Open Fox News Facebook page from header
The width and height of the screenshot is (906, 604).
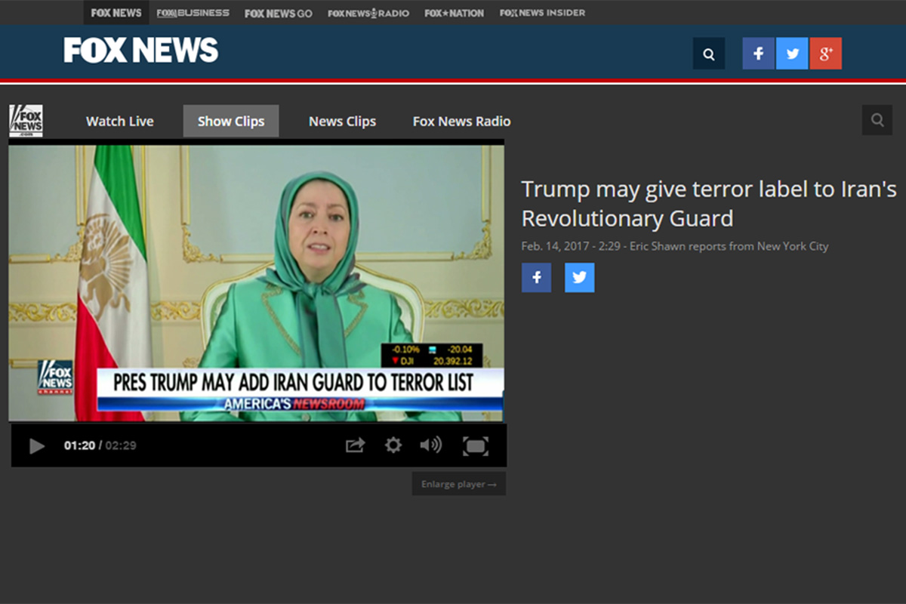[x=758, y=54]
